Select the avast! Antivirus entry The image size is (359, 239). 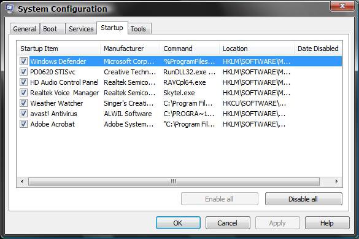53,114
